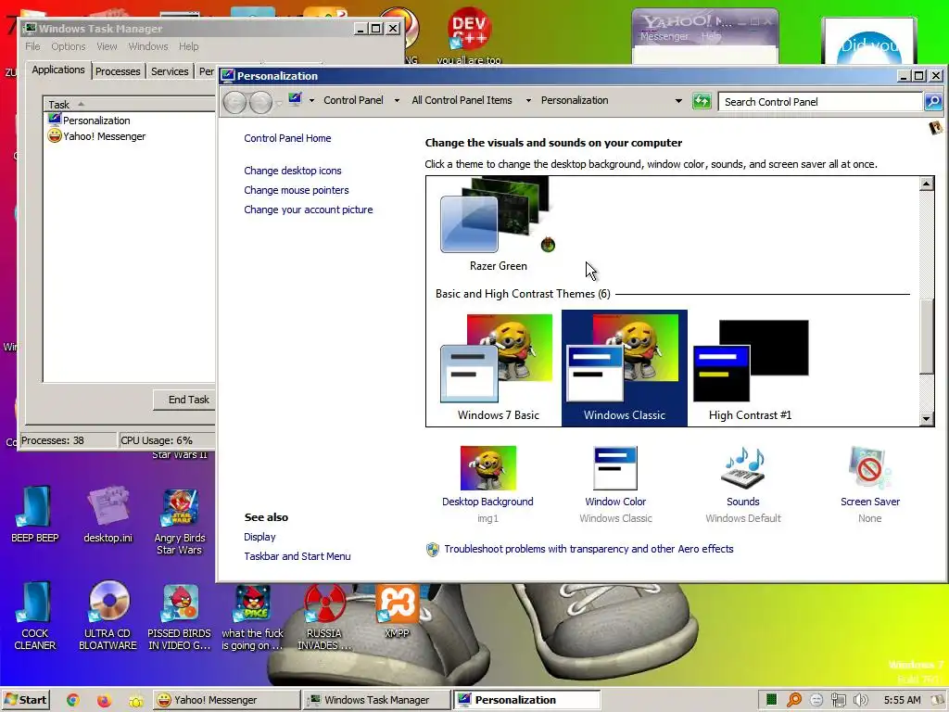Select the Razer Green theme
The width and height of the screenshot is (949, 712).
coord(498,224)
